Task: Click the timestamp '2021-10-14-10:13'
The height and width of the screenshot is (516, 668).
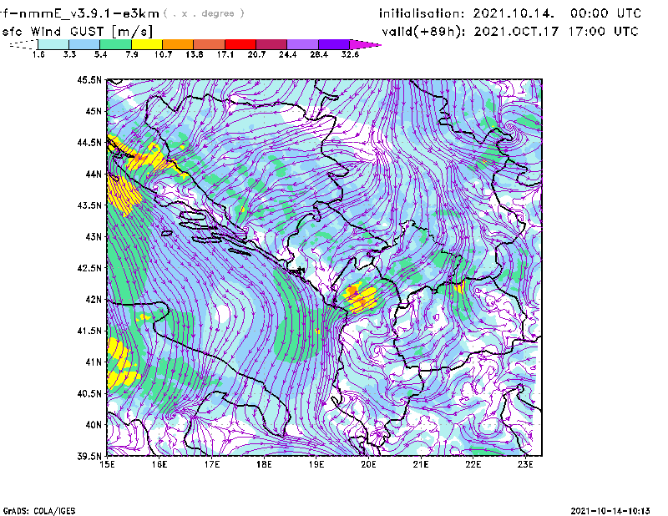Action: 610,511
